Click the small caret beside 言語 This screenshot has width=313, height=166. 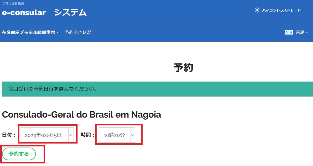click(x=307, y=33)
